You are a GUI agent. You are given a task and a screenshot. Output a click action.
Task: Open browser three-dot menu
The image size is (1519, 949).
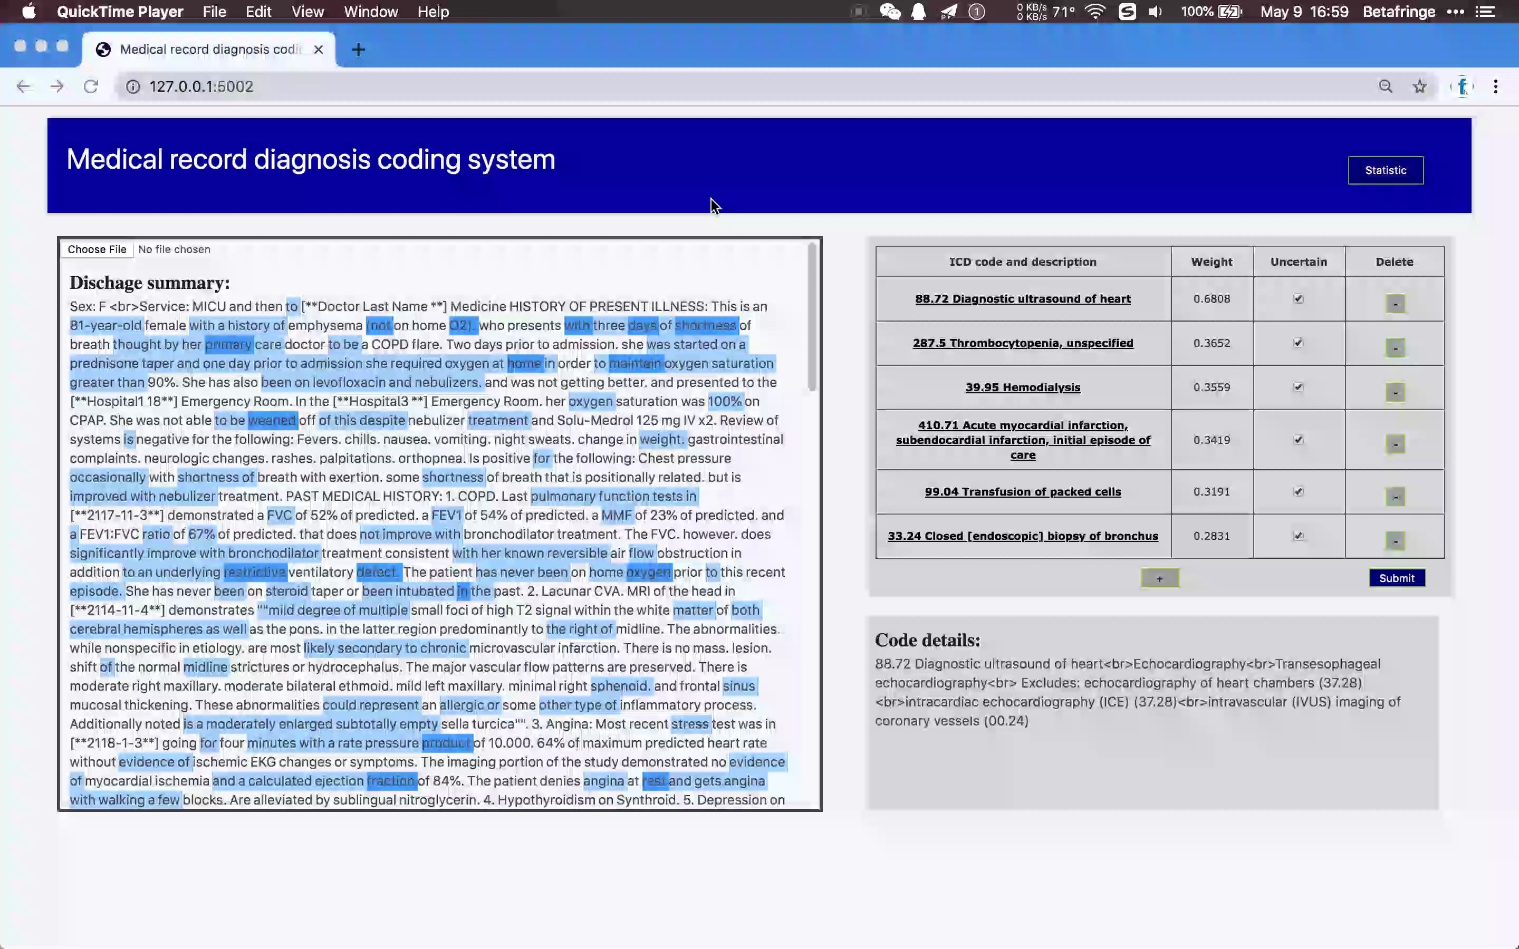click(1496, 86)
